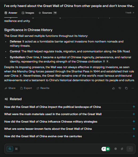Open the three-dot more options menu
This screenshot has width=138, height=157.
[133, 88]
